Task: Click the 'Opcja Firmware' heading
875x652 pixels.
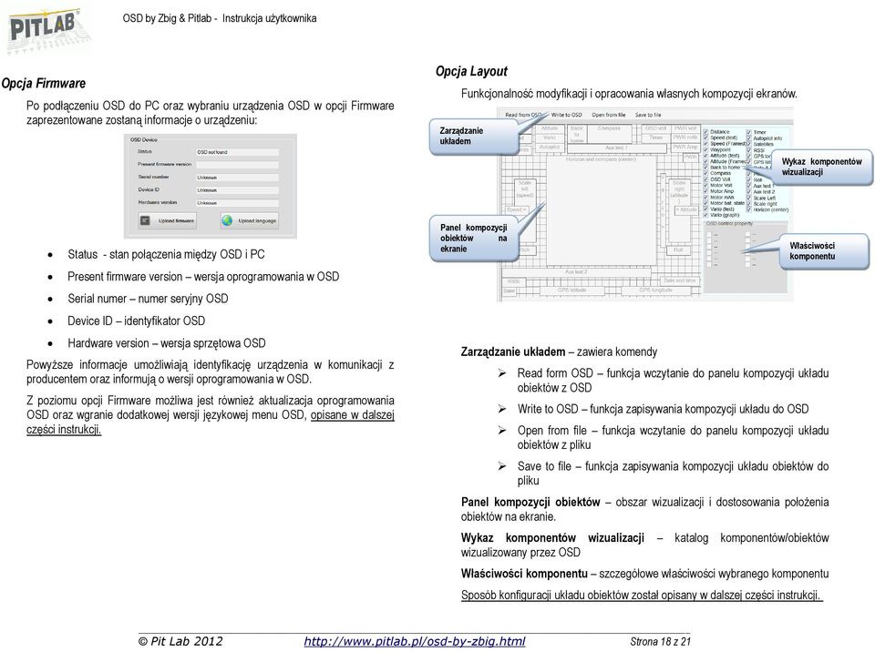Action: click(44, 84)
